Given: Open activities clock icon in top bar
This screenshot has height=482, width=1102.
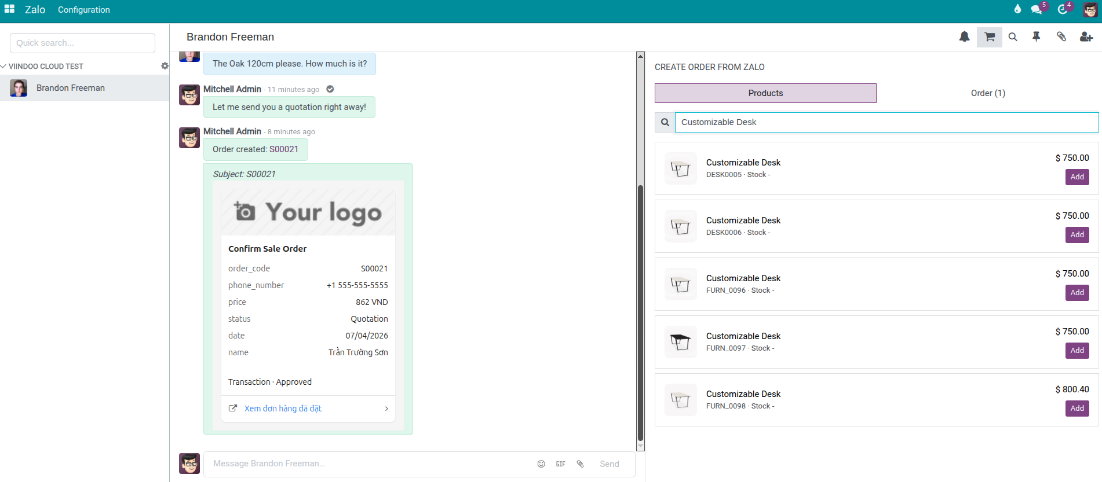Looking at the screenshot, I should (x=1062, y=9).
